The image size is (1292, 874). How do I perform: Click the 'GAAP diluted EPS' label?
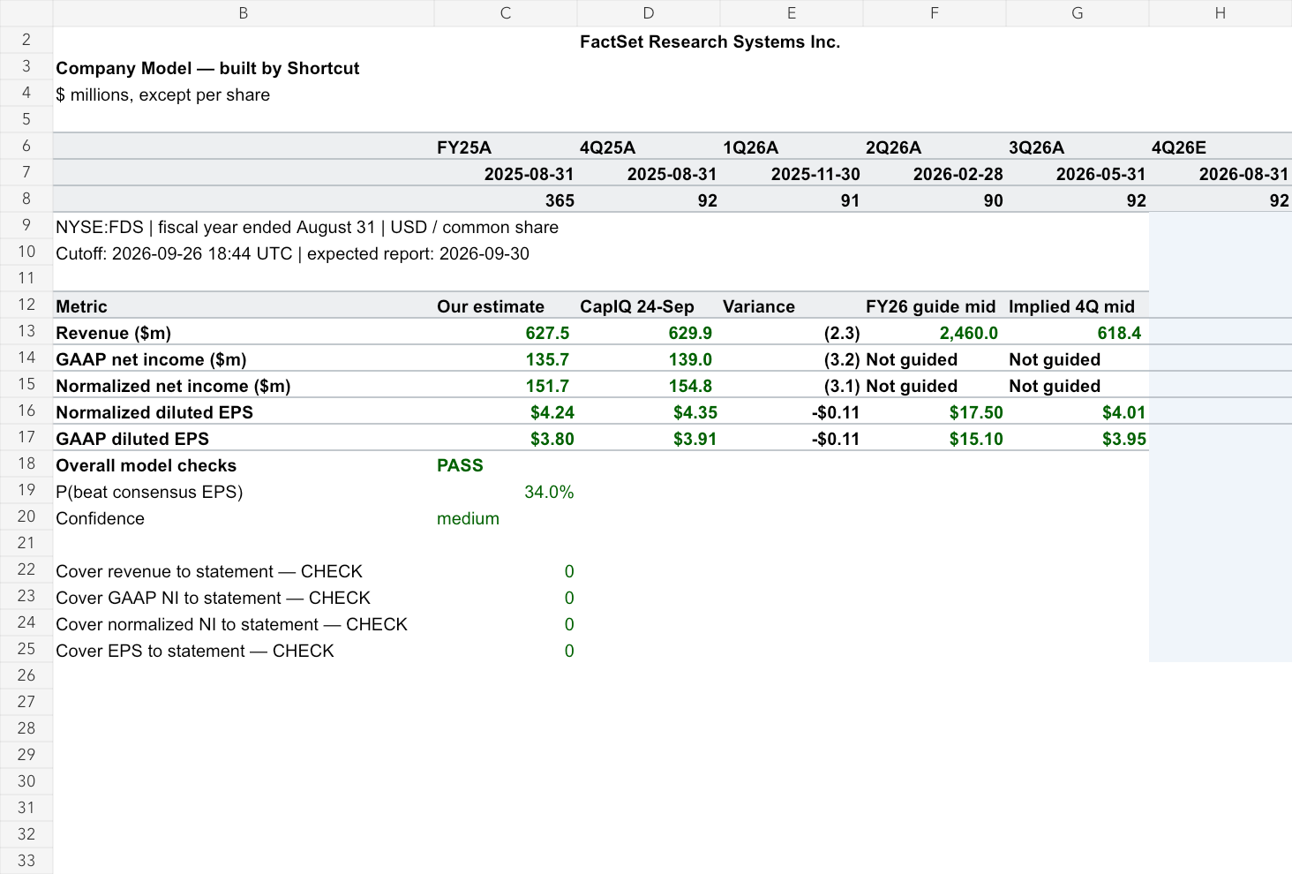(132, 439)
